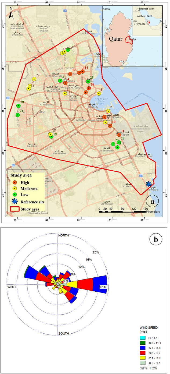Click the 12% ring label
The image size is (170, 374).
coord(81,267)
